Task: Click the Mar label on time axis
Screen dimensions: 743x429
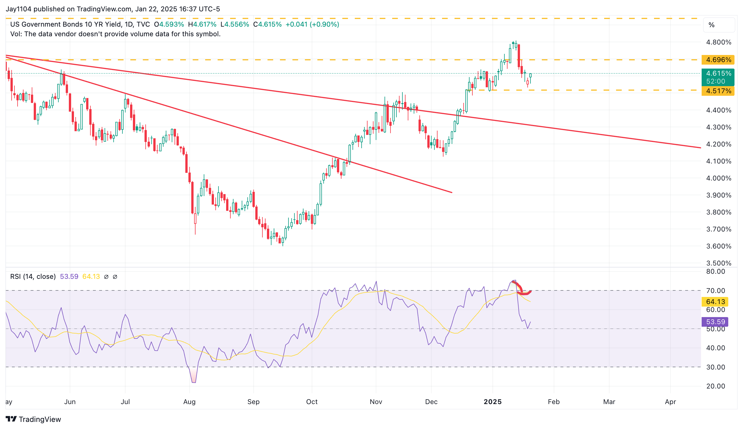Action: [x=609, y=402]
